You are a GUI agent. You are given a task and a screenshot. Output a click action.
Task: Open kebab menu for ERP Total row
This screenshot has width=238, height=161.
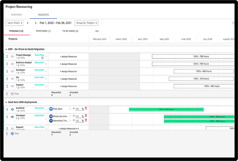coord(7,94)
